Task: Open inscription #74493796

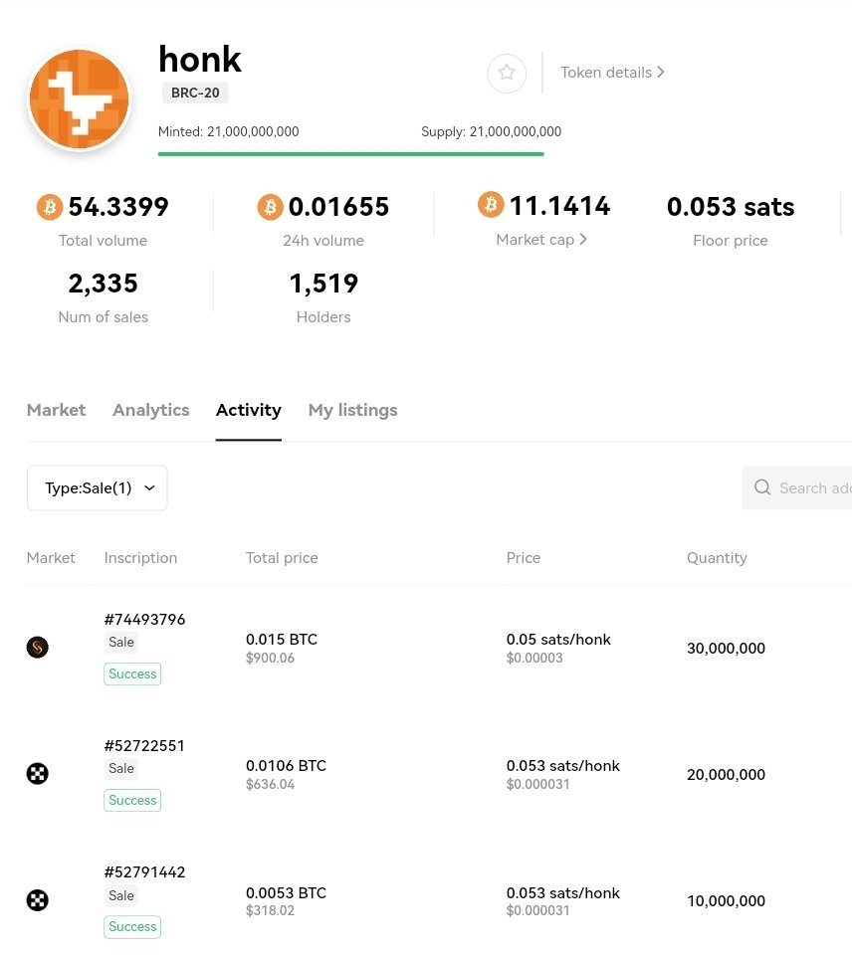Action: pos(144,619)
